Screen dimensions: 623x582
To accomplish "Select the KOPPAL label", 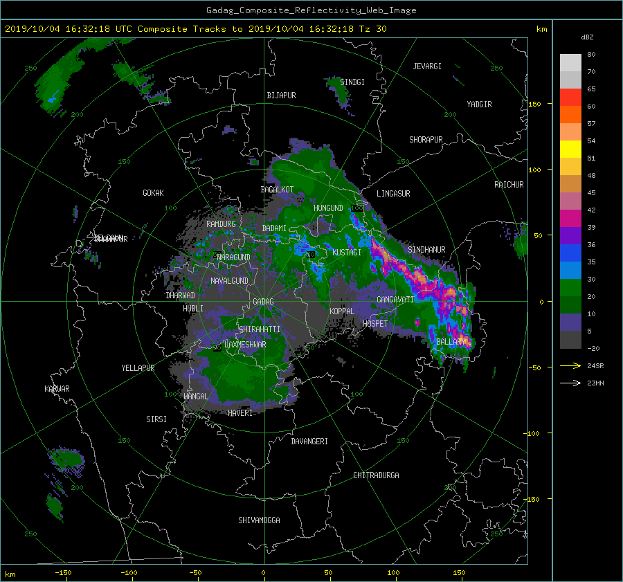I will [x=342, y=311].
